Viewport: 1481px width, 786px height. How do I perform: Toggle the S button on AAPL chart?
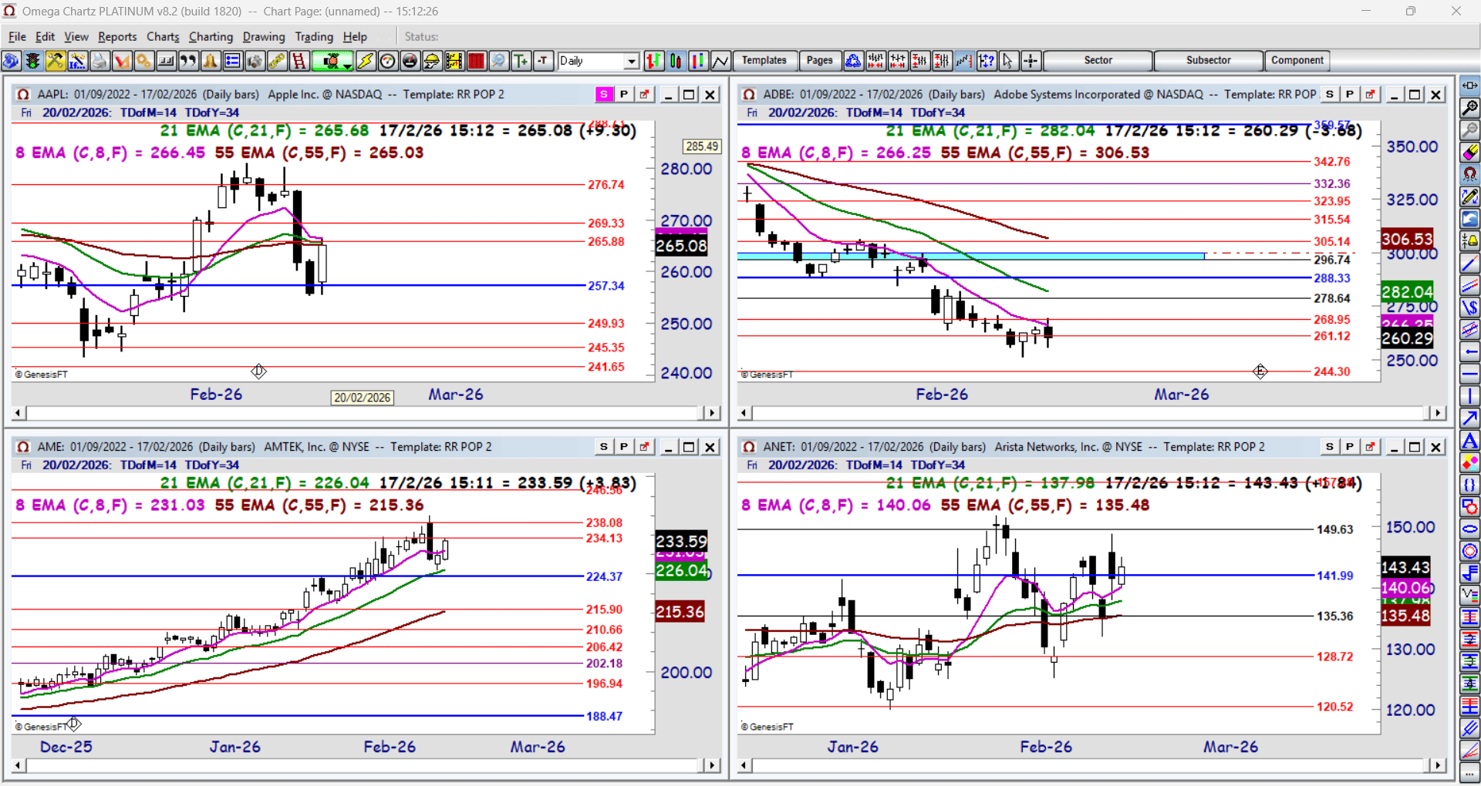coord(604,94)
